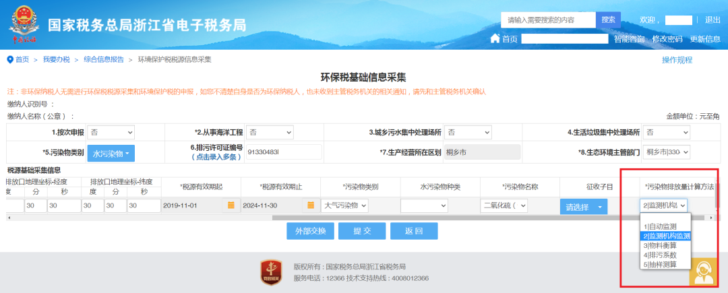The image size is (728, 293).
Task: Click the footer tax badge logo
Action: click(271, 271)
